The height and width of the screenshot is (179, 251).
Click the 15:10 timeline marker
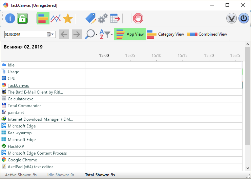[x=156, y=56]
